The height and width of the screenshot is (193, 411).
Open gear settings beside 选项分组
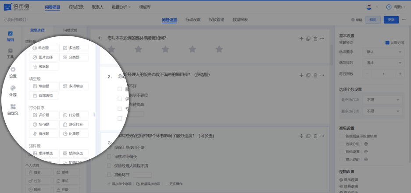pos(366,144)
